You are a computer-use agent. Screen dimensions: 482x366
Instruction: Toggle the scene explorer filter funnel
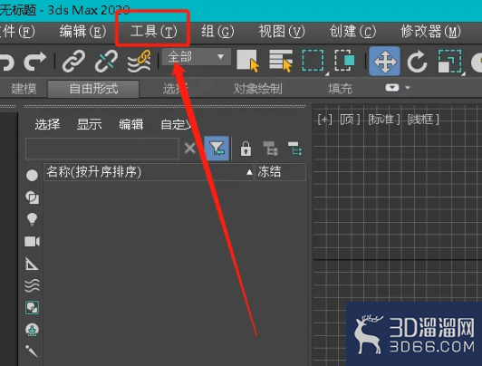tap(217, 149)
